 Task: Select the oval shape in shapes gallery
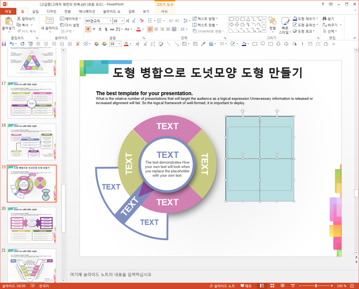[x=237, y=19]
